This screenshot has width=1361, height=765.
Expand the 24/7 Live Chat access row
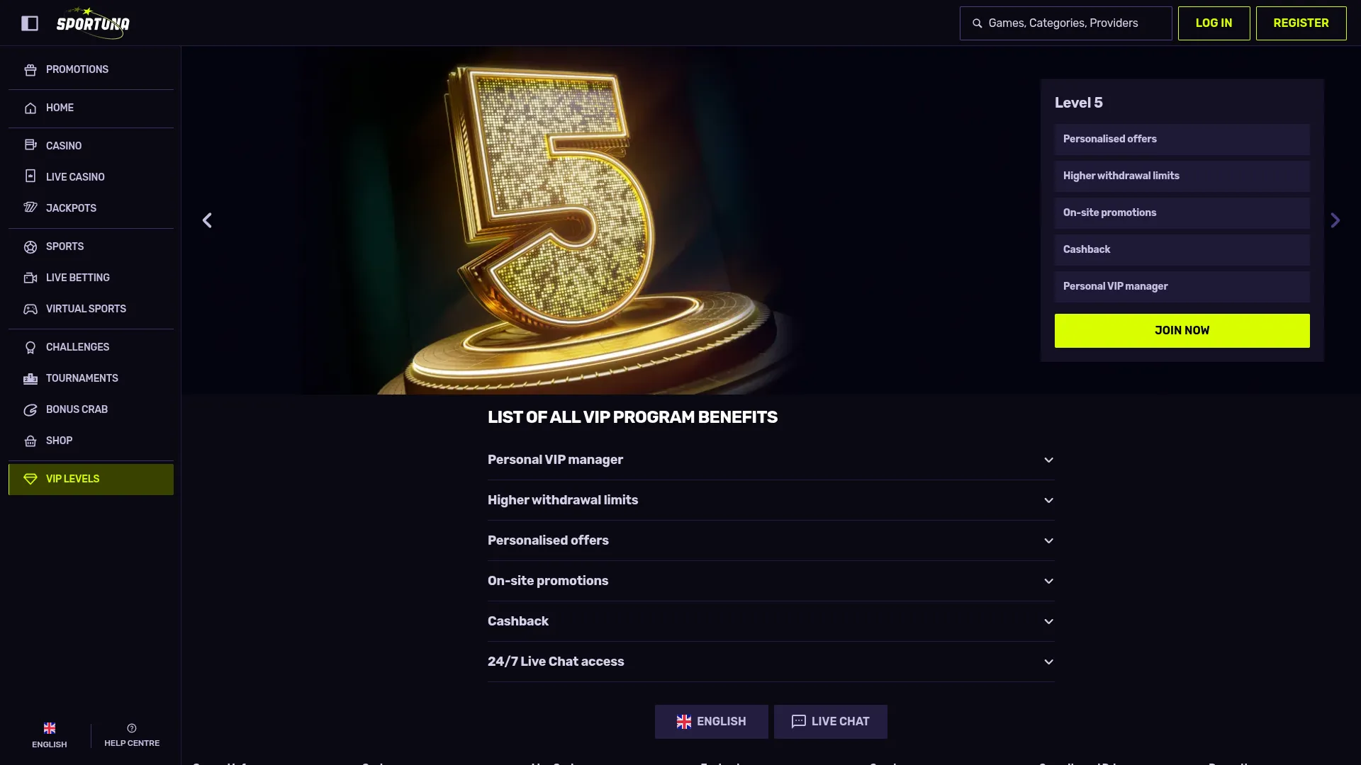click(771, 662)
